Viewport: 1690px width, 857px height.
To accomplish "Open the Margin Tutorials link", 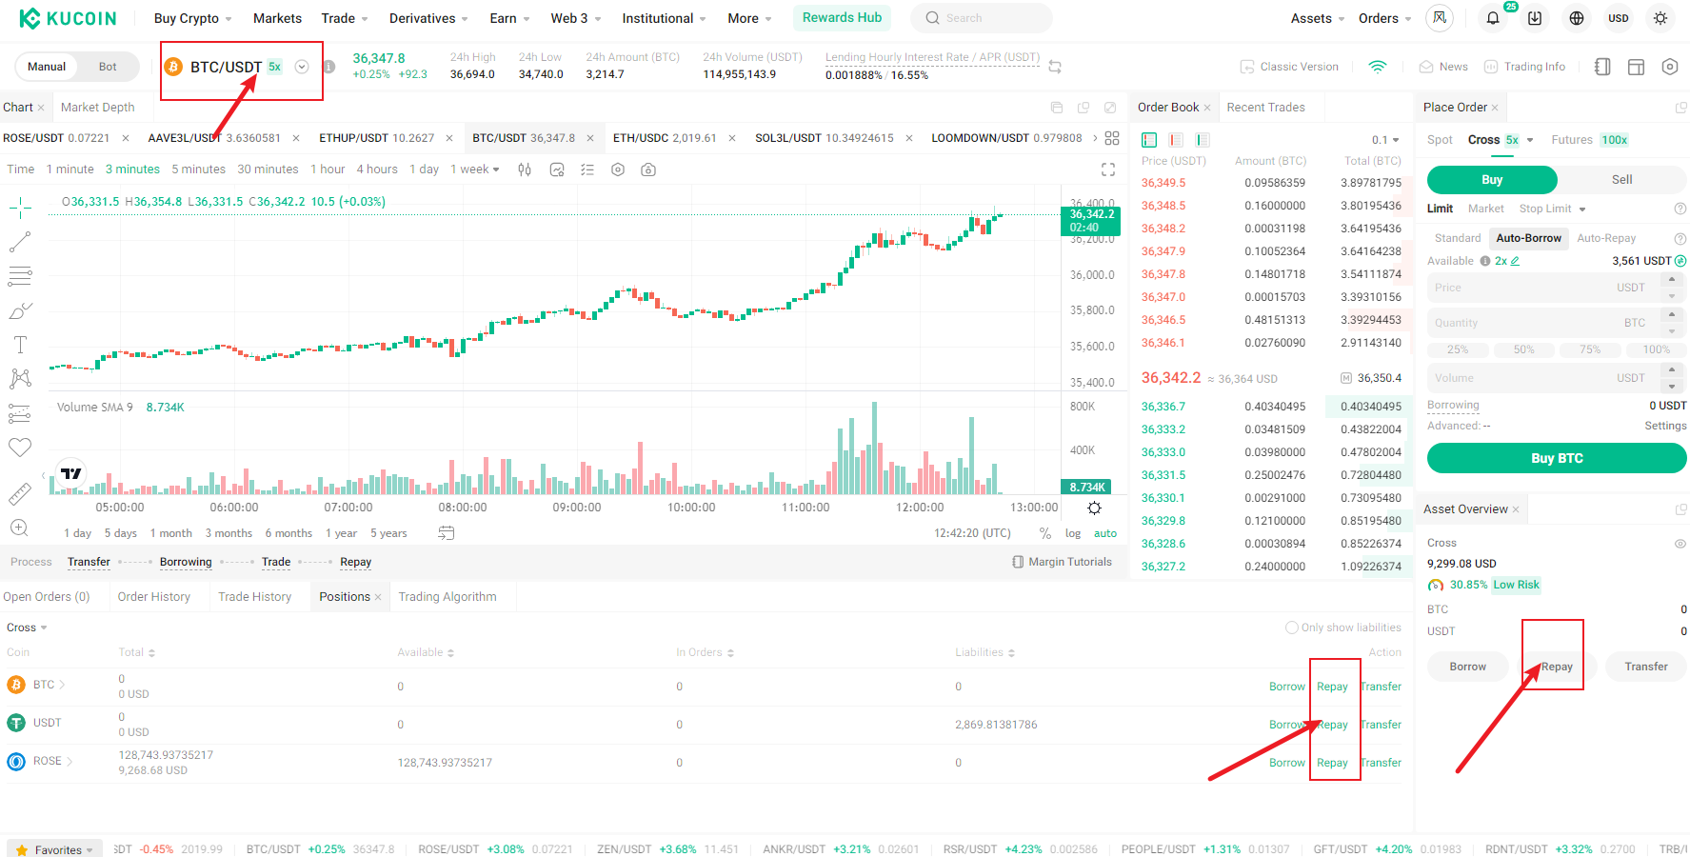I will 1062,562.
